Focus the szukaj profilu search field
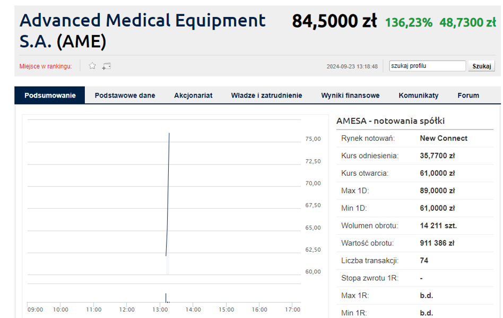503x318 pixels. 427,66
